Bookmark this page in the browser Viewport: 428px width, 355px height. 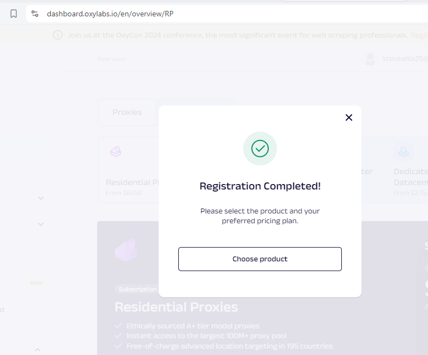(14, 14)
